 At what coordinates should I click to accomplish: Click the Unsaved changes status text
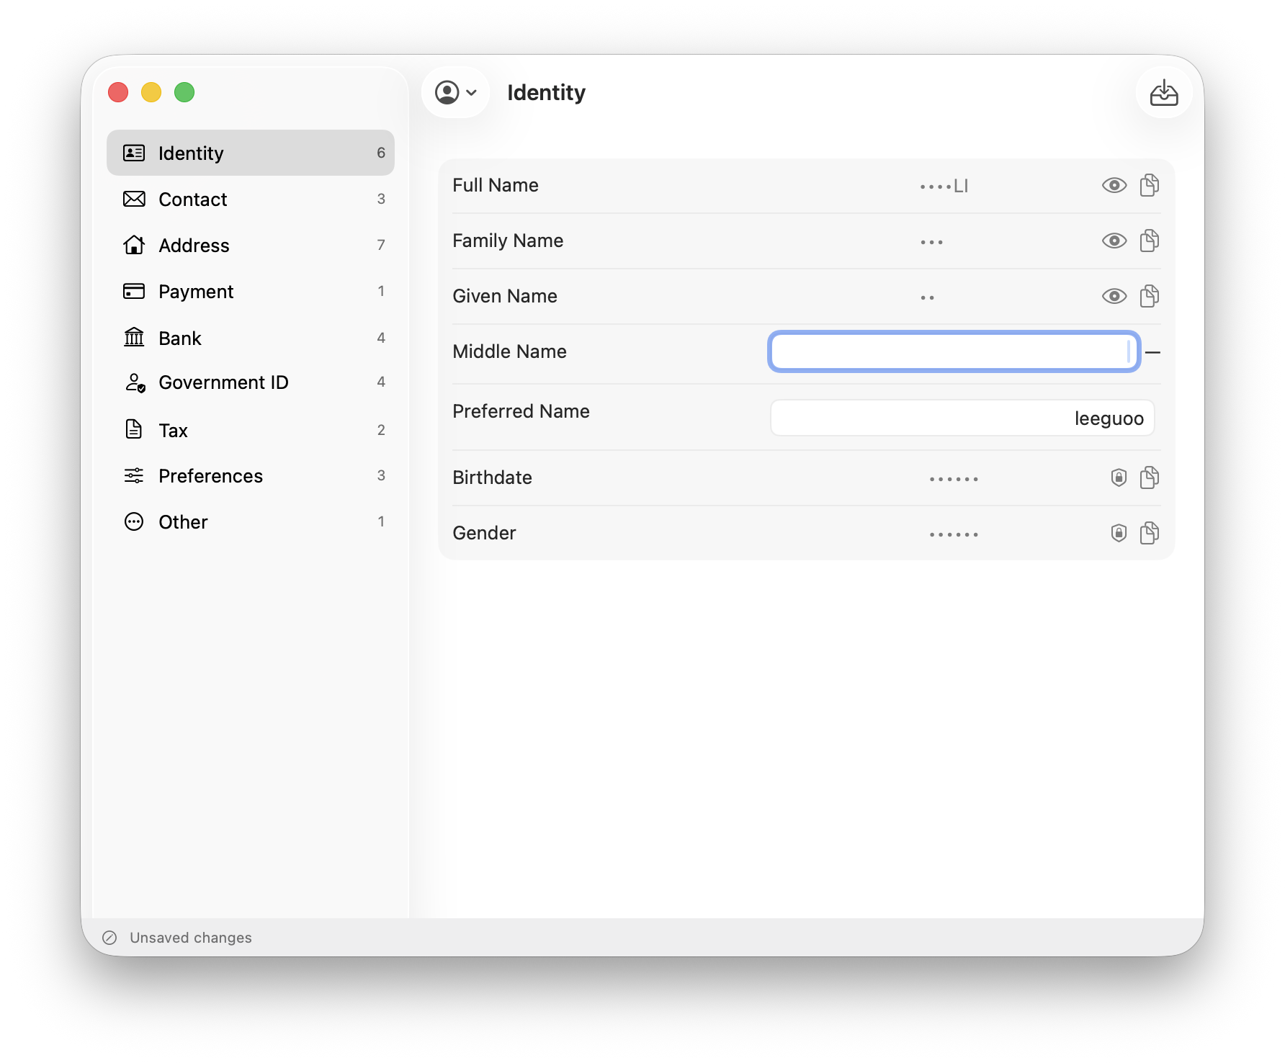pos(191,937)
